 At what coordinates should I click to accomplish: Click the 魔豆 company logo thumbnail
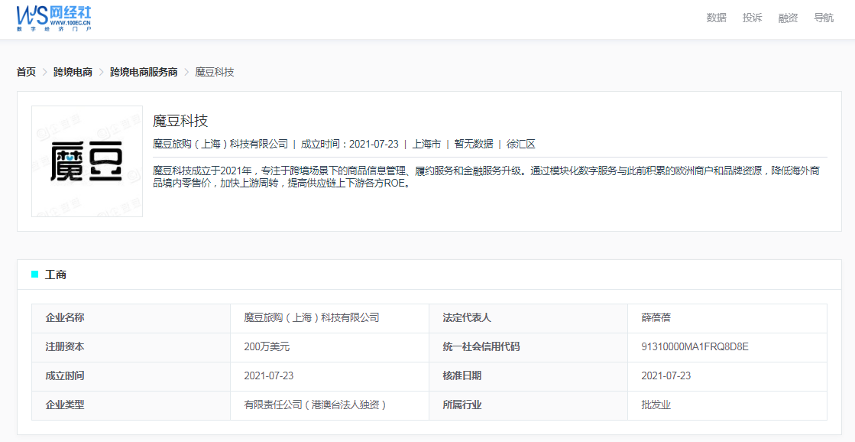[87, 161]
